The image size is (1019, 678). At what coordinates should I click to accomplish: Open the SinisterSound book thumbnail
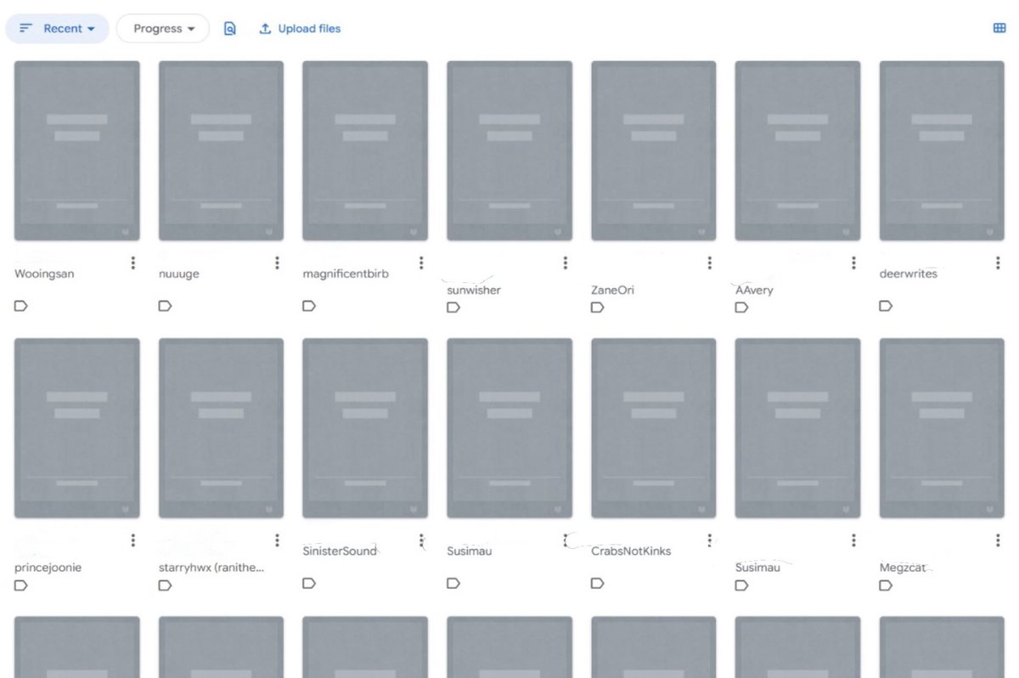tap(365, 428)
